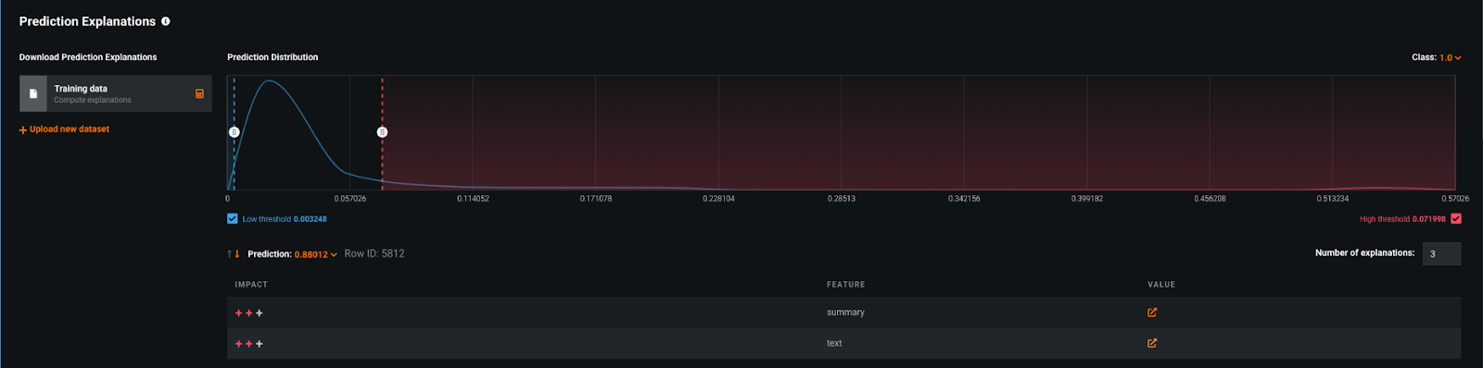
Task: Select the Training data compute explanations item
Action: 116,93
